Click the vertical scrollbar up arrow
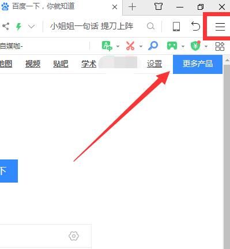Viewport: 230px width, 249px height. point(227,60)
